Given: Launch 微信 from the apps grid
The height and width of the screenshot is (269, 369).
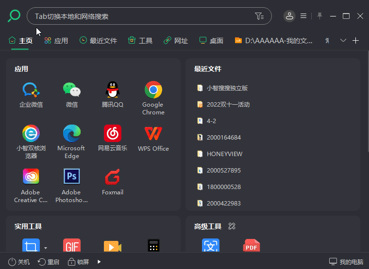Looking at the screenshot, I should point(72,90).
